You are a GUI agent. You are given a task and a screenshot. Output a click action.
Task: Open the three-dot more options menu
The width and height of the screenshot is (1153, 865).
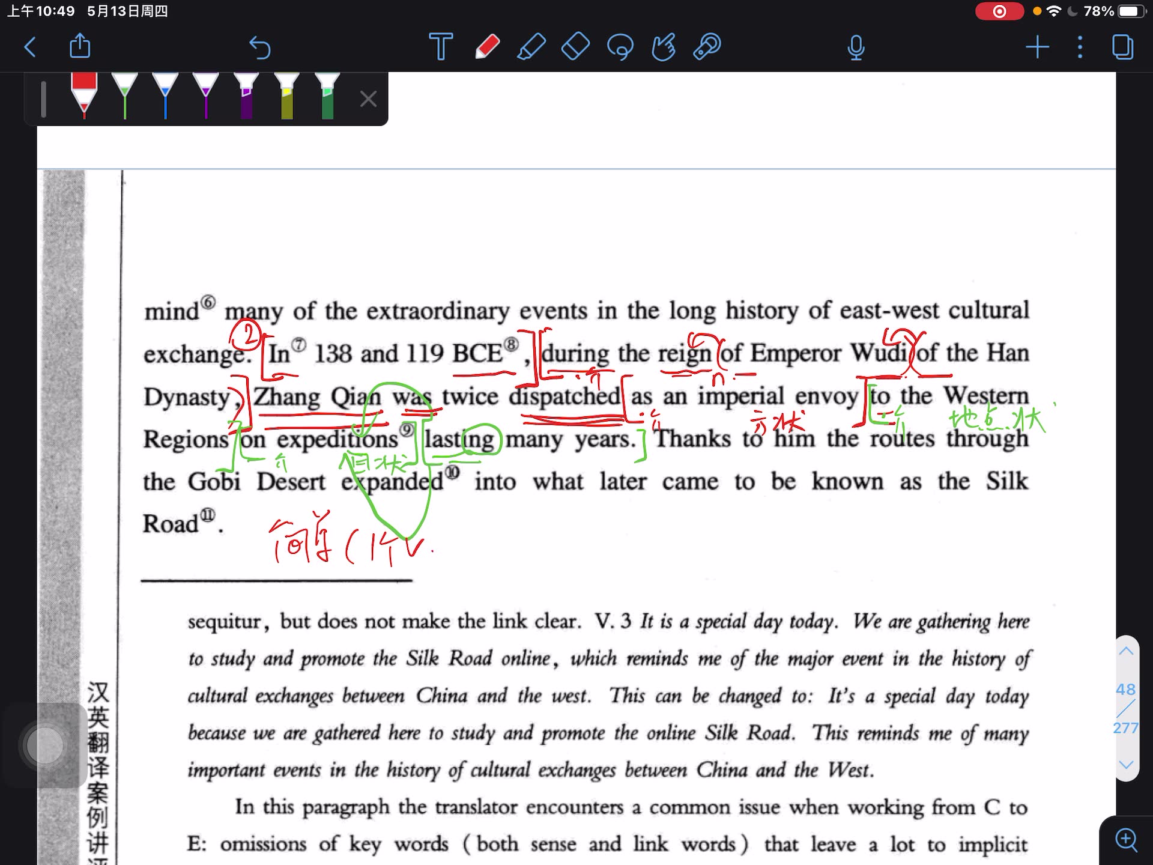1080,47
